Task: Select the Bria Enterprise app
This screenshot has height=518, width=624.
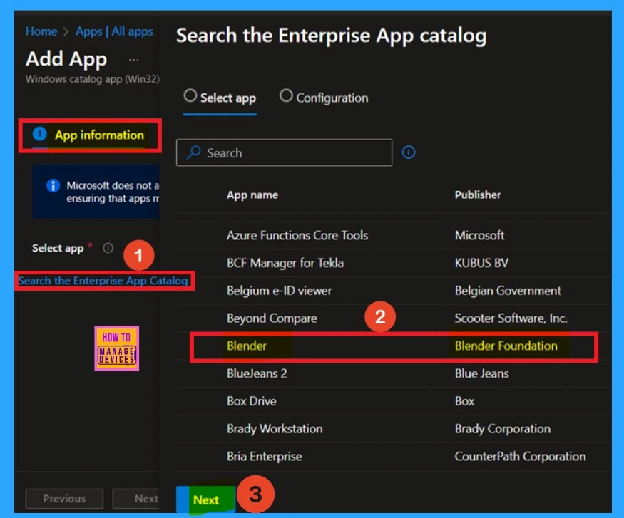Action: (265, 457)
